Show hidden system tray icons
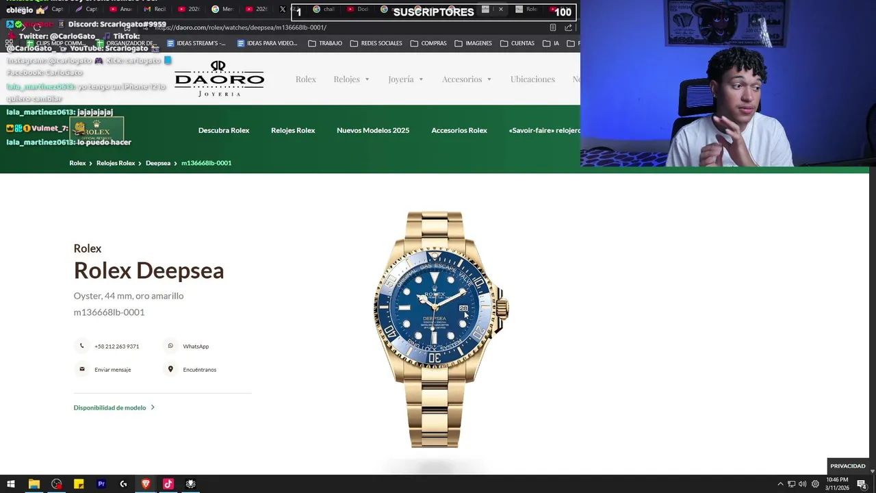 [780, 484]
